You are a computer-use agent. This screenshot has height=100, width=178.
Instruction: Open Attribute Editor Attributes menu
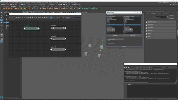157,11
